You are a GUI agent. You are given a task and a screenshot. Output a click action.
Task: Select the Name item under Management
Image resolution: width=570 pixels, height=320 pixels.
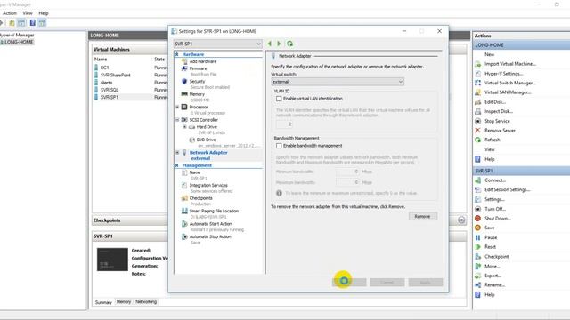pos(194,172)
